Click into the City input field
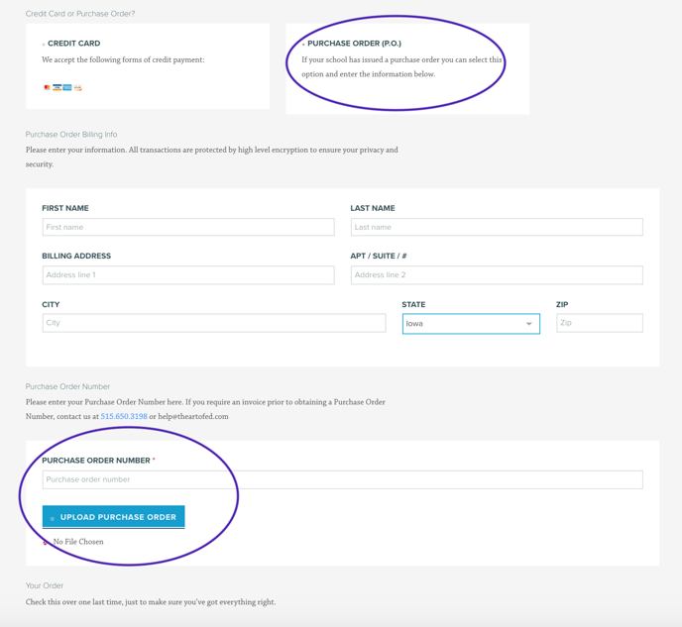The image size is (682, 627). coord(214,323)
